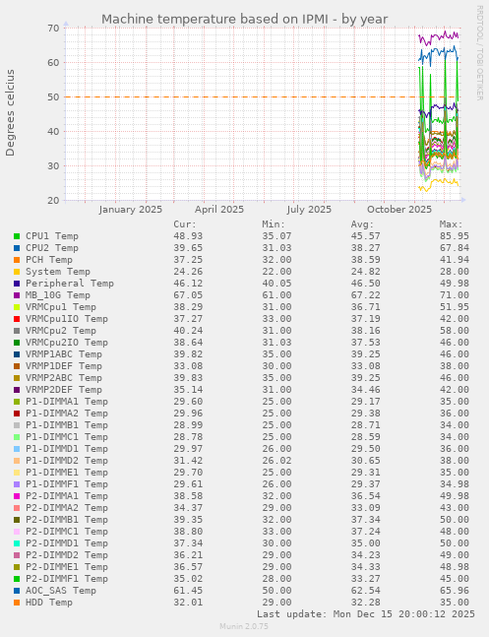Select the 'PCH Temp' legend label

pyautogui.click(x=49, y=260)
